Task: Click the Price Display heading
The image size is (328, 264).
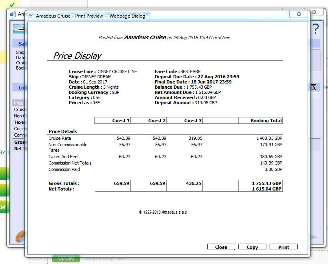Action: 77,56
